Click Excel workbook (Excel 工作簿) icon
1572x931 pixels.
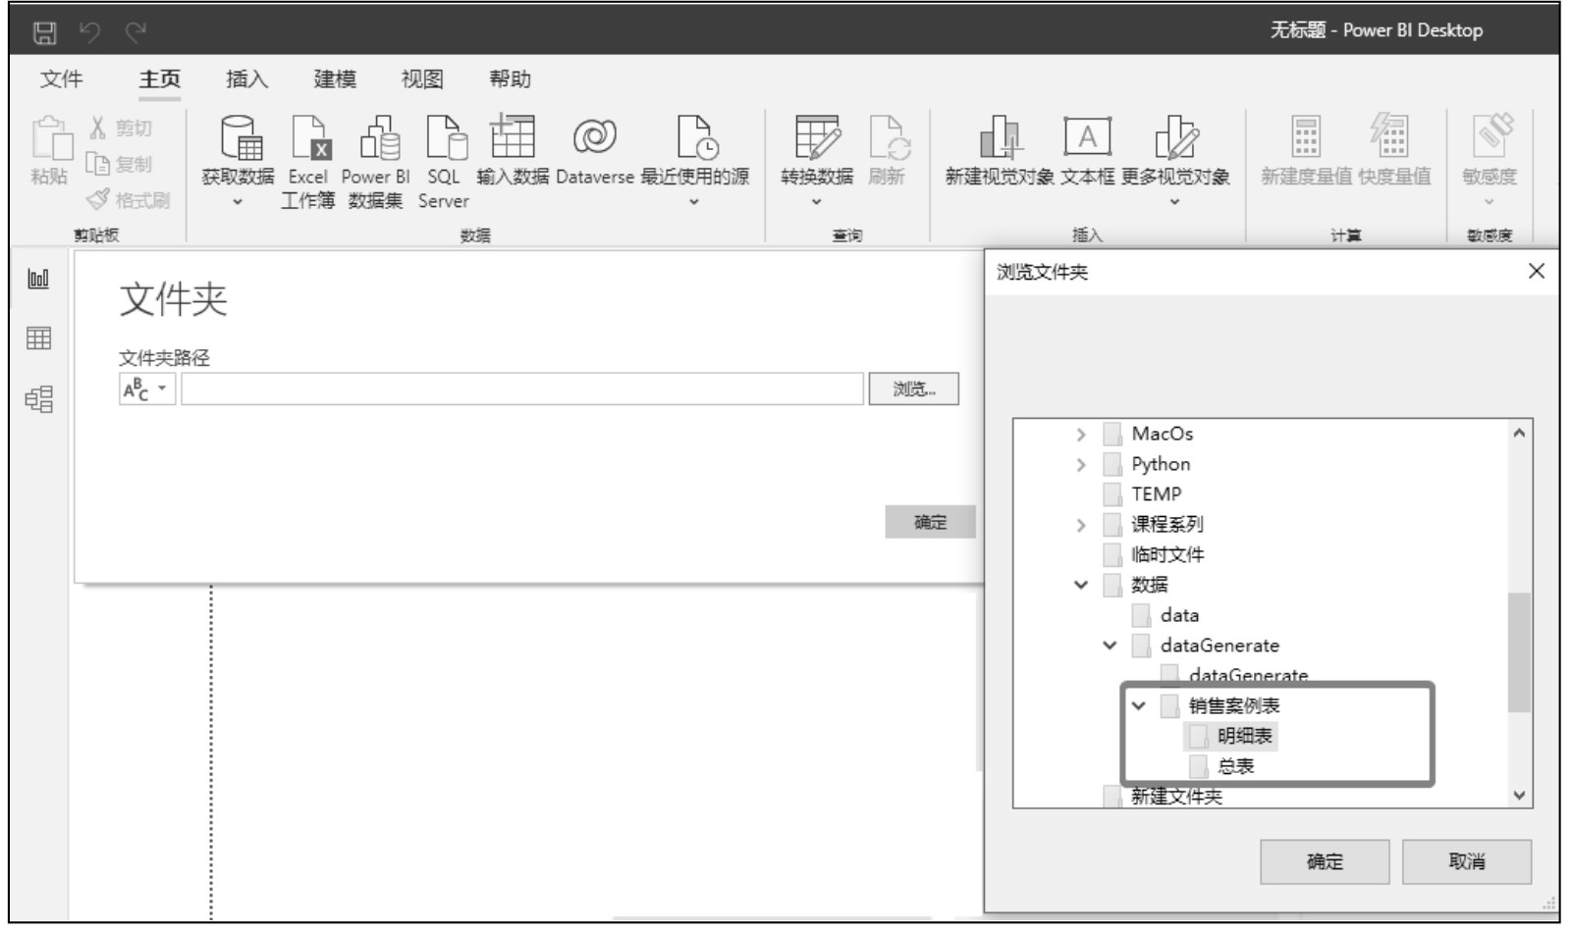pyautogui.click(x=312, y=137)
